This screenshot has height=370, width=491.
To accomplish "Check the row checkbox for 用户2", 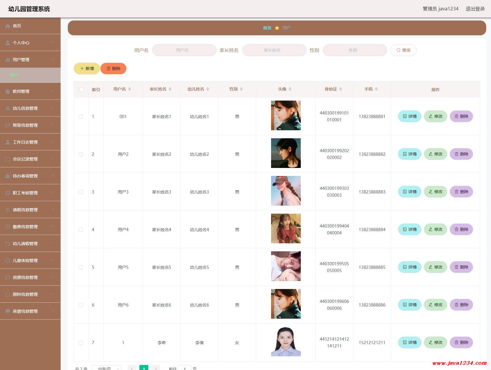I will (81, 154).
